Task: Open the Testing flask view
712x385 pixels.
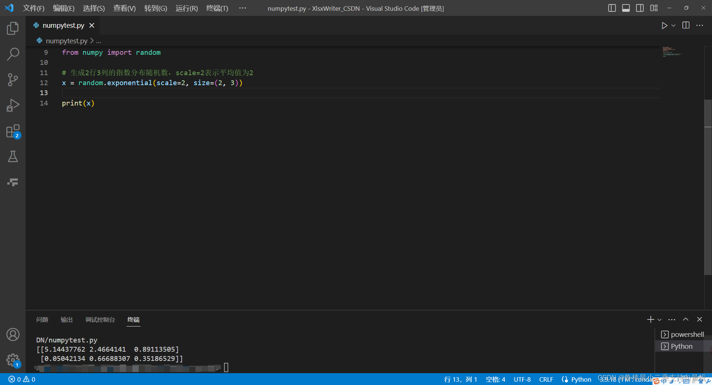Action: pos(13,157)
